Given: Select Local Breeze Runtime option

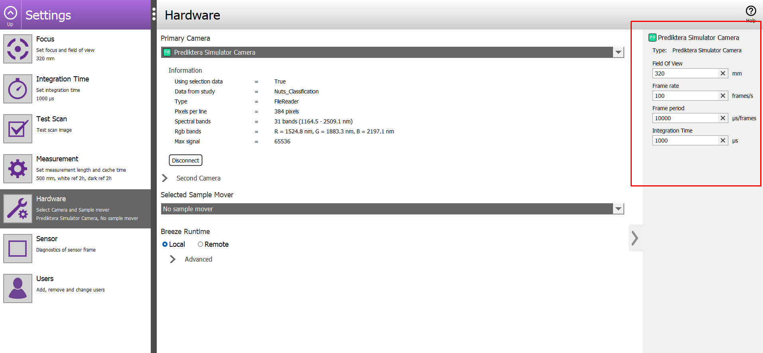Looking at the screenshot, I should [x=165, y=244].
